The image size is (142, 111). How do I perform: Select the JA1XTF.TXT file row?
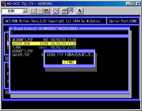pos(28,55)
